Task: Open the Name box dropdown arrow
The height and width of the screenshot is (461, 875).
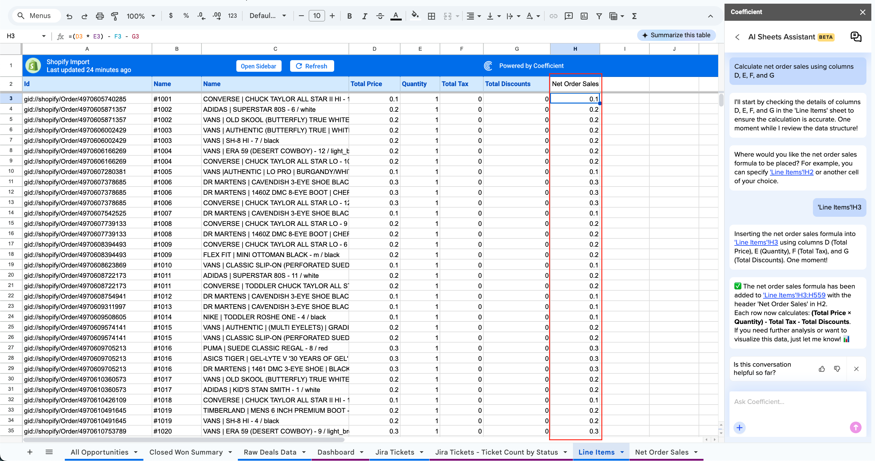Action: click(44, 36)
